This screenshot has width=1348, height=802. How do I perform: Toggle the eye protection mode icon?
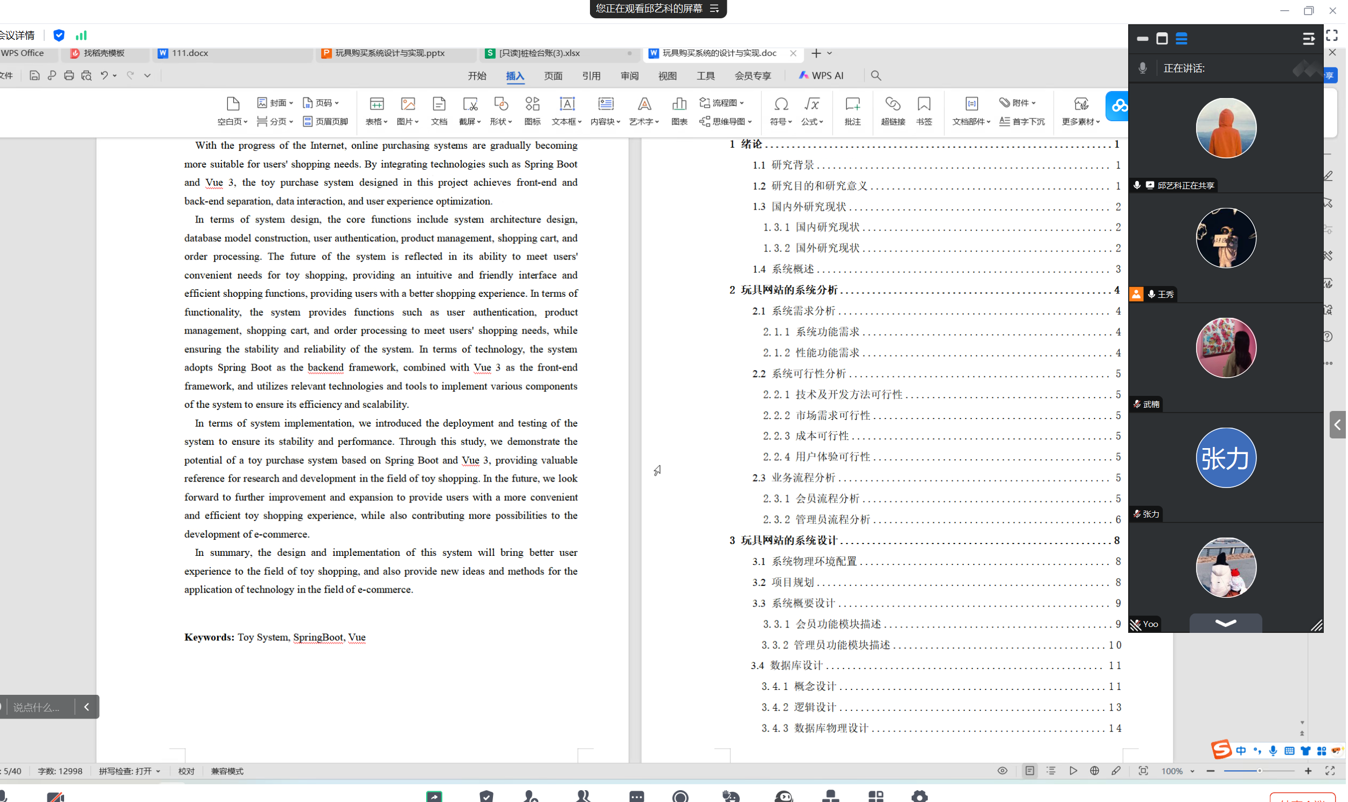(x=1002, y=771)
